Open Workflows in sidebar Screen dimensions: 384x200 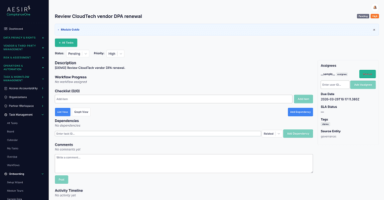[x=13, y=165]
